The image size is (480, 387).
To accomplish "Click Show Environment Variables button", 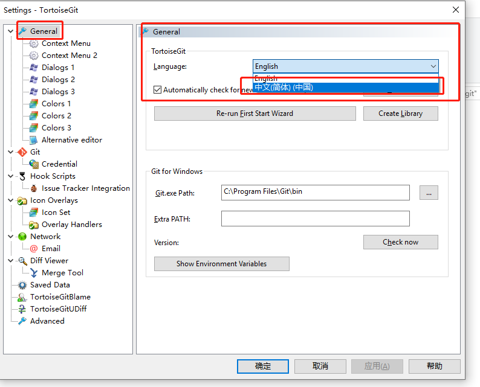I will pyautogui.click(x=222, y=264).
